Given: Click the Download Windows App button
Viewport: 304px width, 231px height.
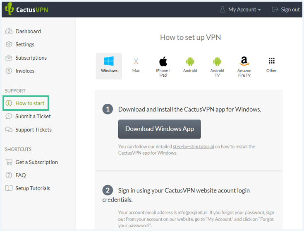Looking at the screenshot, I should tap(160, 129).
